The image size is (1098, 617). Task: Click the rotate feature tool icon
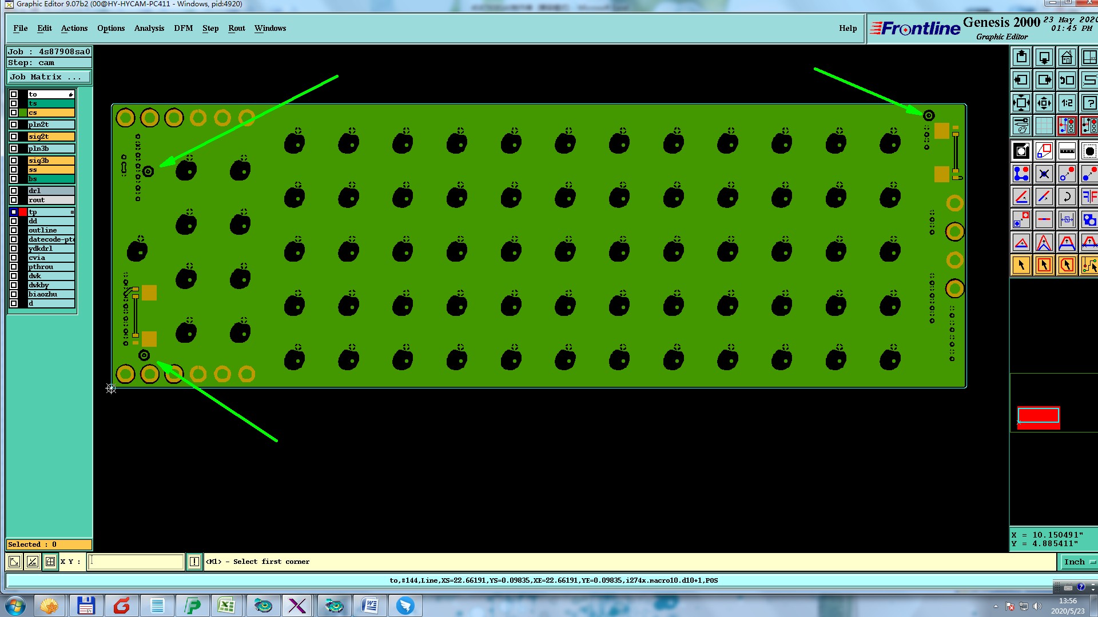[x=1067, y=197]
